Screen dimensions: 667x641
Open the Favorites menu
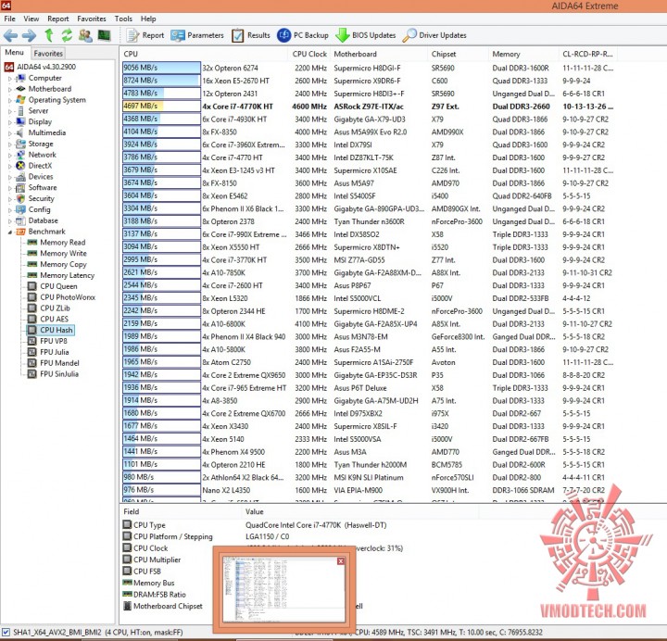pyautogui.click(x=92, y=19)
